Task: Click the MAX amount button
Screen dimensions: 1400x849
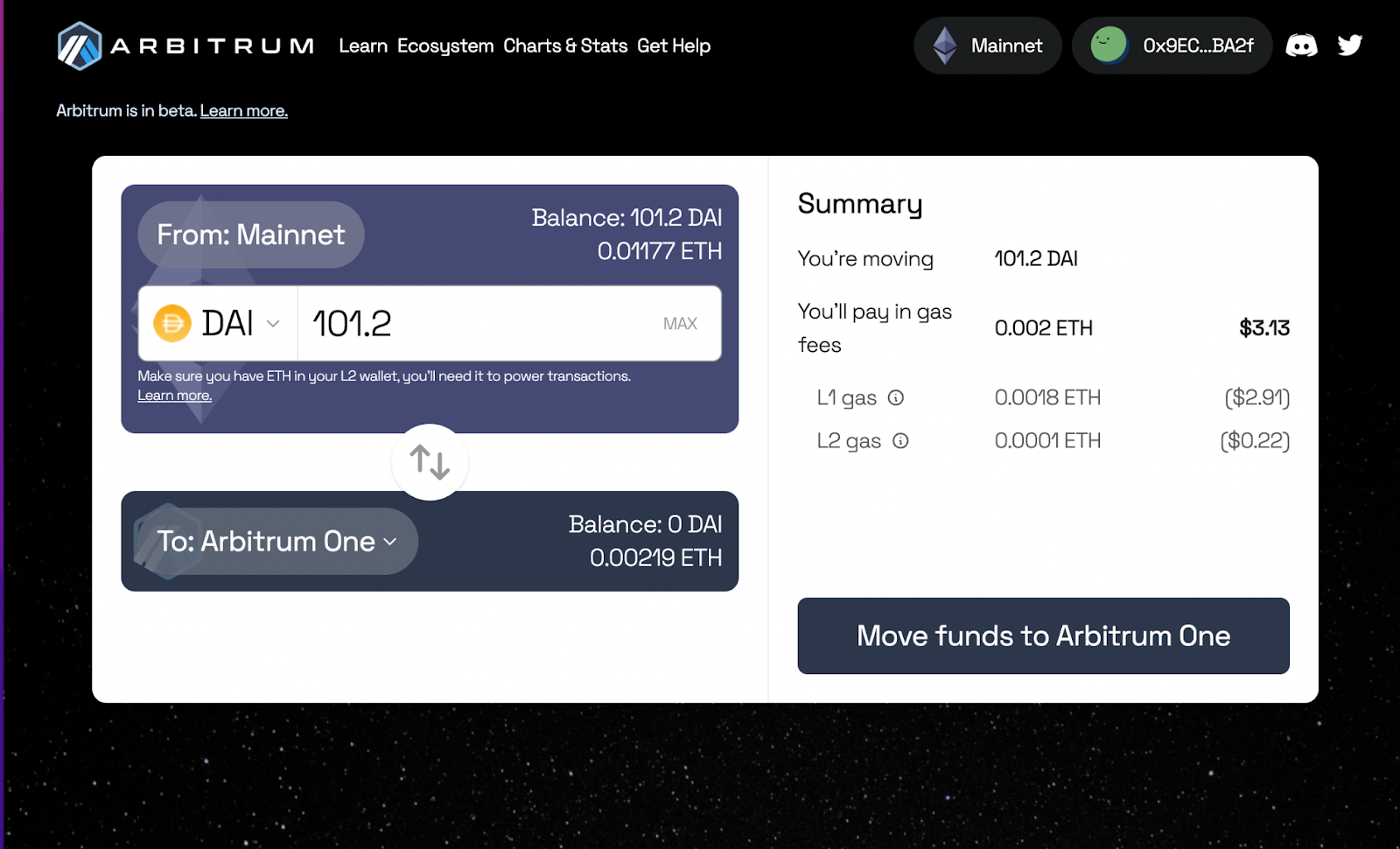Action: (680, 324)
